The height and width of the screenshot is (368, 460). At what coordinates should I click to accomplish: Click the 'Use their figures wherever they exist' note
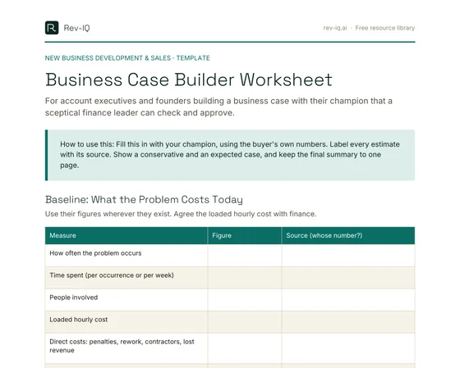click(x=181, y=214)
